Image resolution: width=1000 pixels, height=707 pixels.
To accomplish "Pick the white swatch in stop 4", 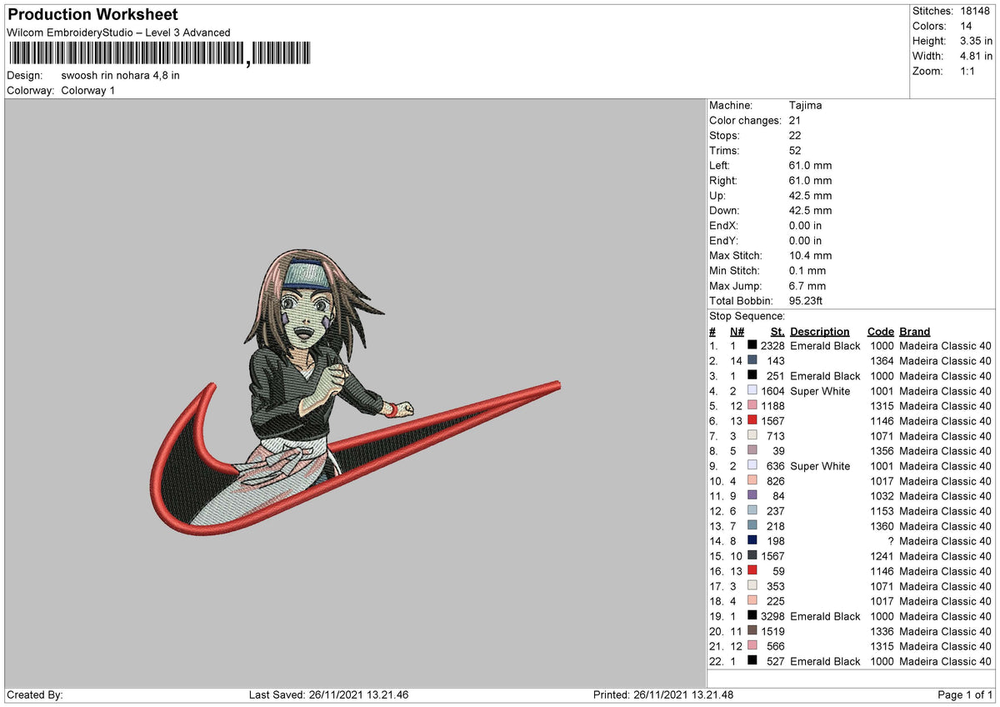I will pos(752,390).
